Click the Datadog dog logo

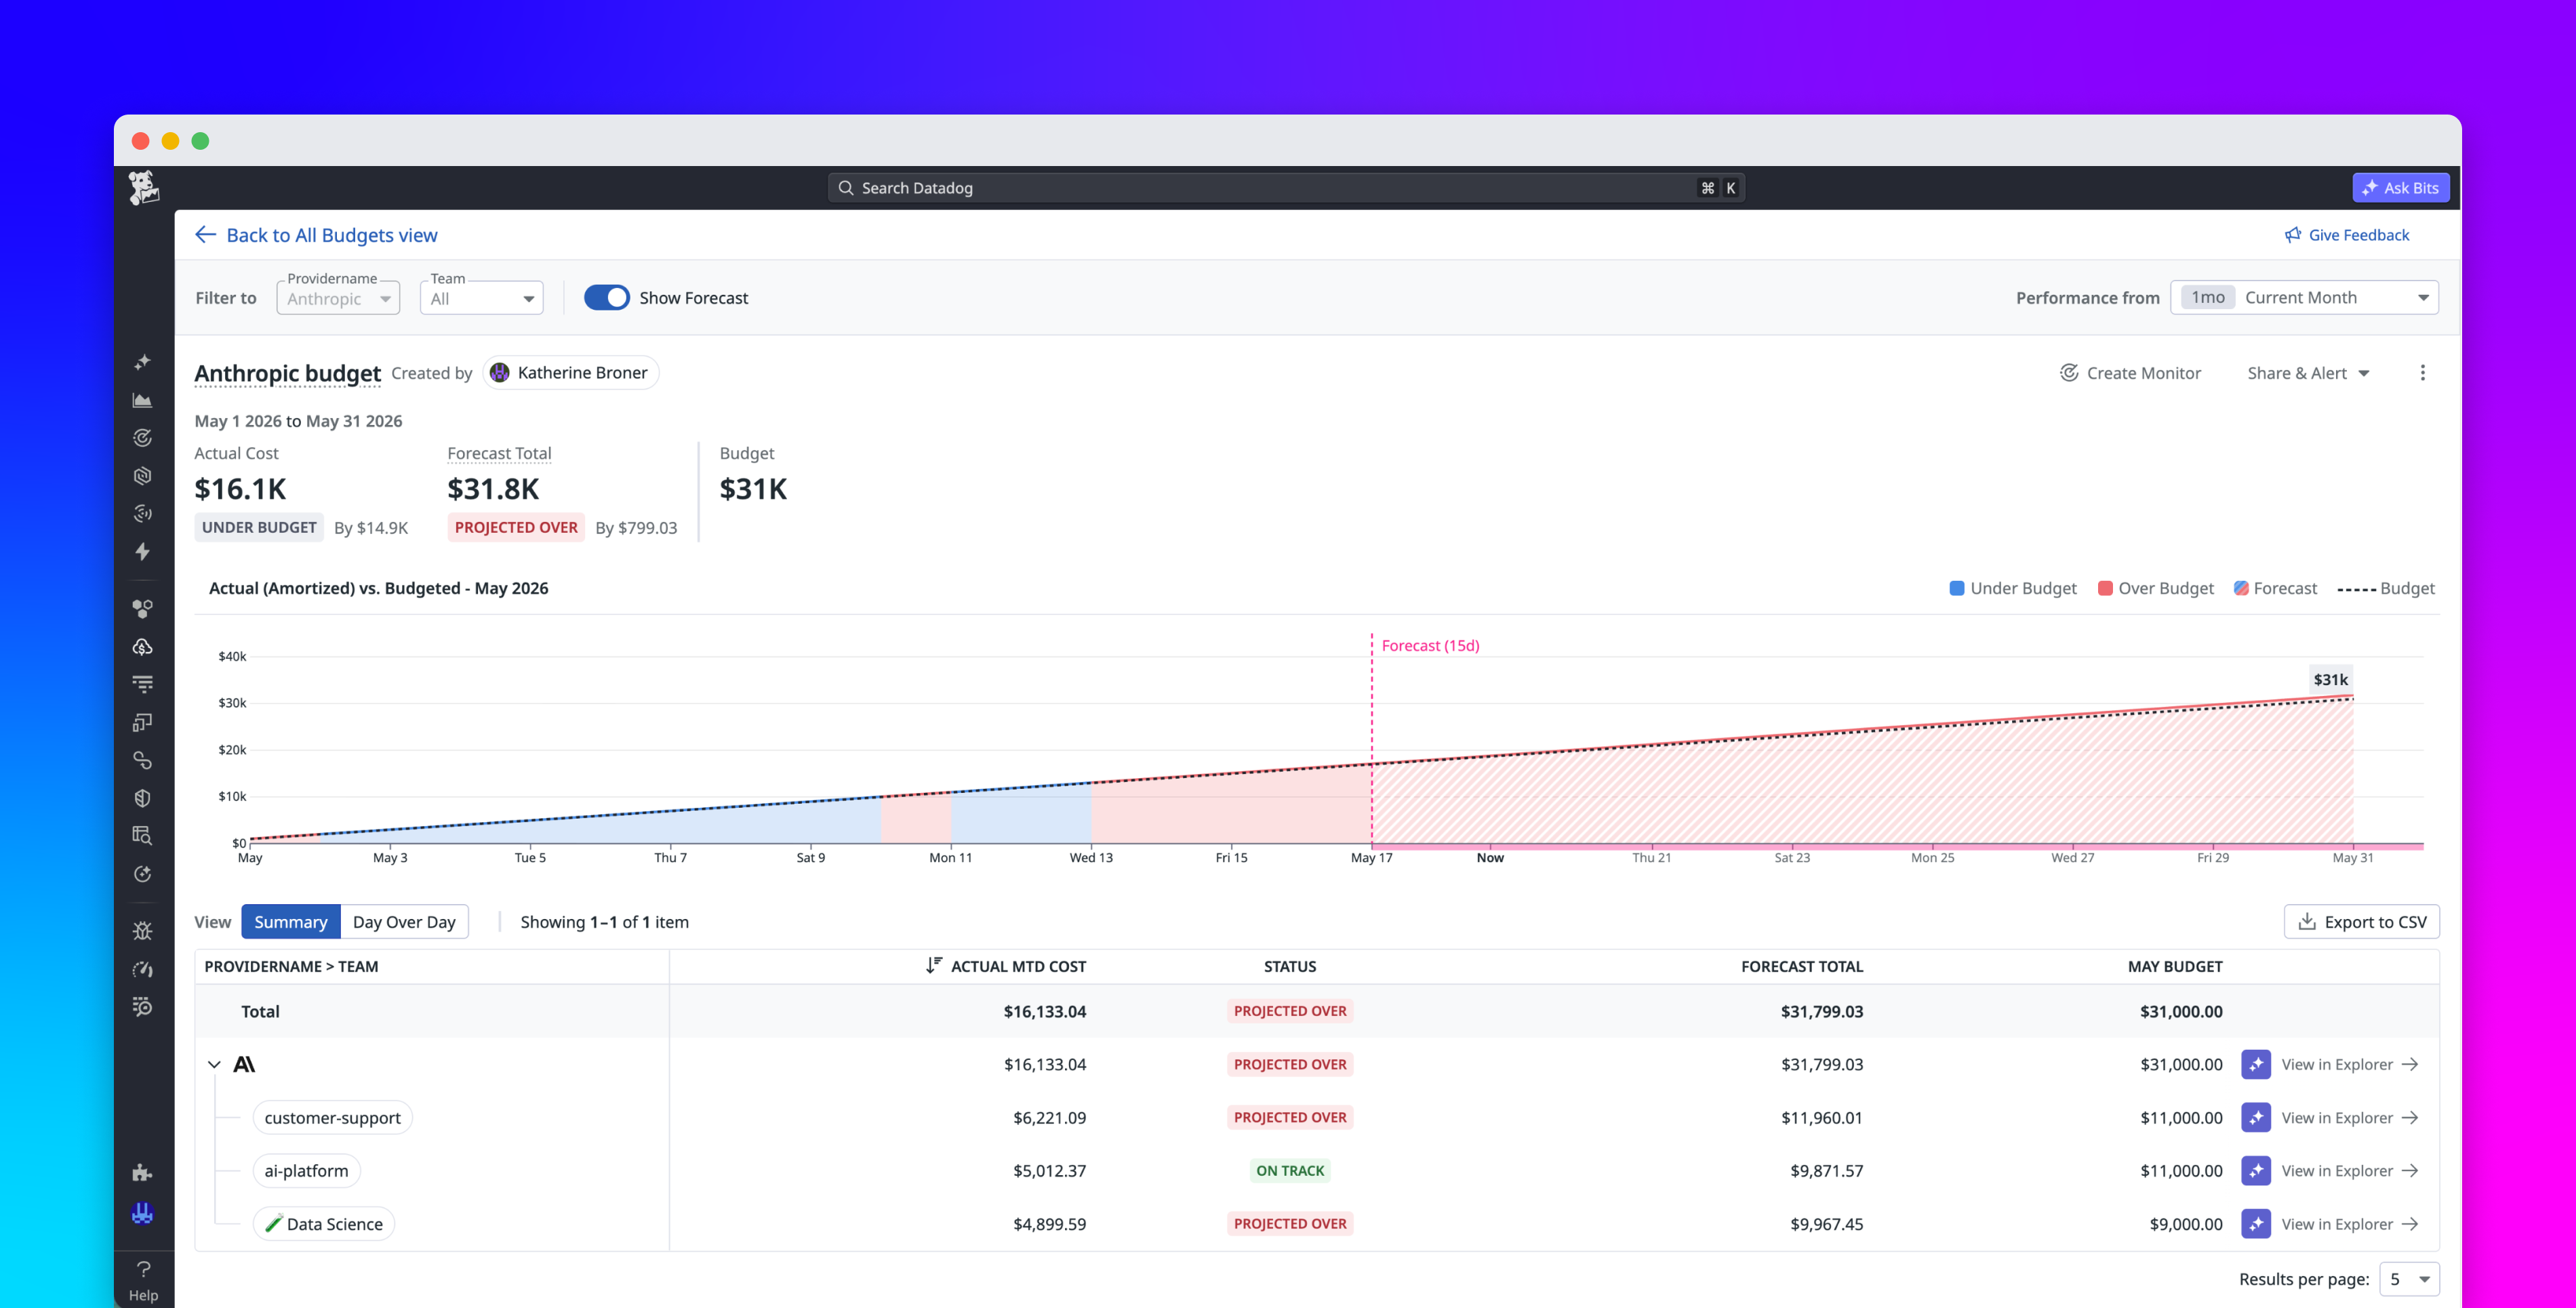pos(143,187)
